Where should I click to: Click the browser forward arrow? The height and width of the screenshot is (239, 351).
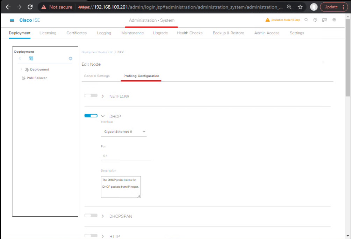[19, 7]
